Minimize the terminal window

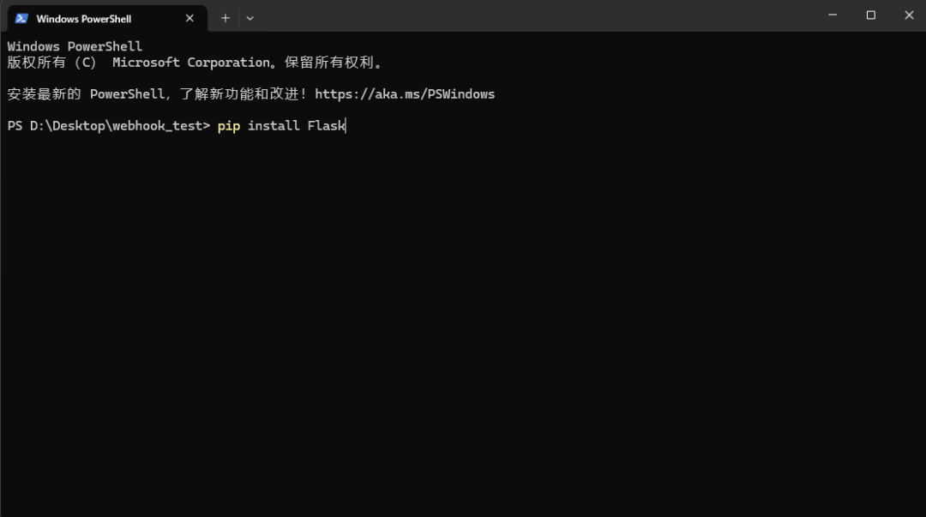pyautogui.click(x=833, y=15)
